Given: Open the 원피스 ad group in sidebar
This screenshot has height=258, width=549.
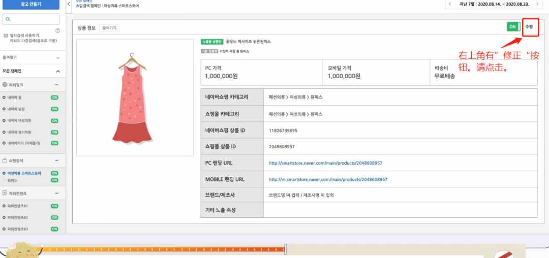Looking at the screenshot, I should pos(12,180).
